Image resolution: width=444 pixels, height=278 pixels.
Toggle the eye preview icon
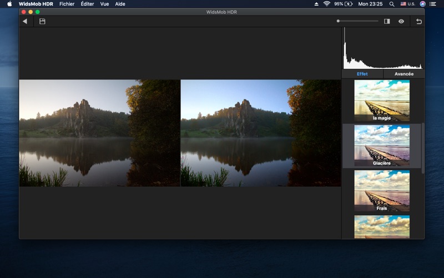[x=401, y=21]
